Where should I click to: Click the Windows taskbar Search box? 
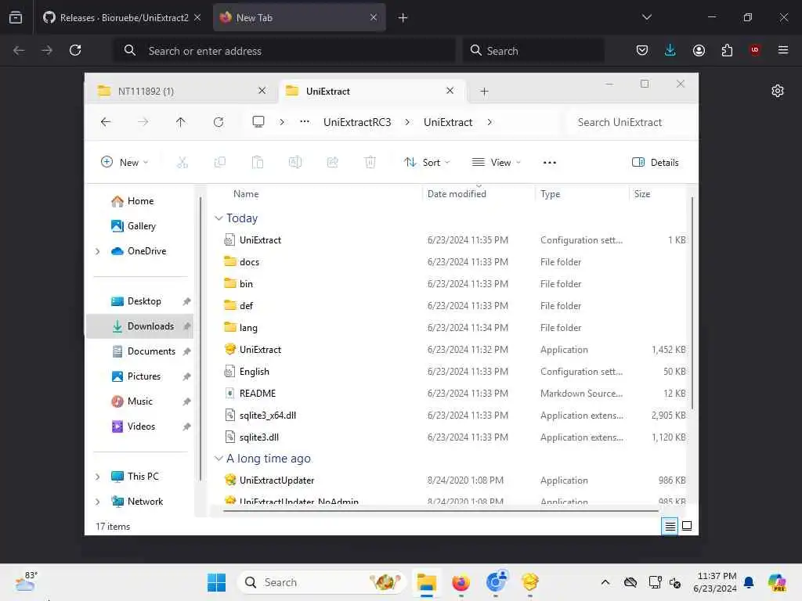click(x=322, y=582)
